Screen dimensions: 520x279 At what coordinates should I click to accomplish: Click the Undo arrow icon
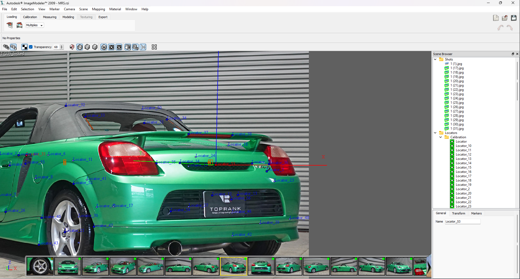pos(501,28)
